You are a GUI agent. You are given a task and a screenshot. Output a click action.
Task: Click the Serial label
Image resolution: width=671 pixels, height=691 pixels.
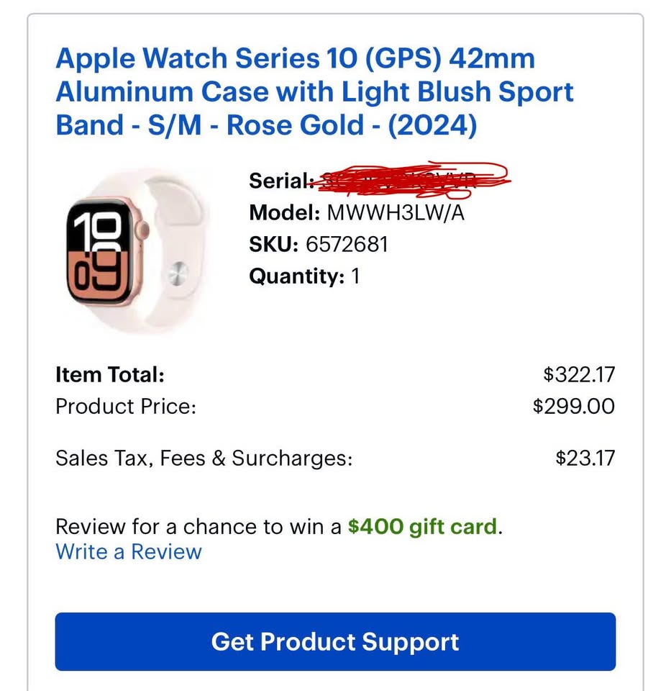coord(280,181)
